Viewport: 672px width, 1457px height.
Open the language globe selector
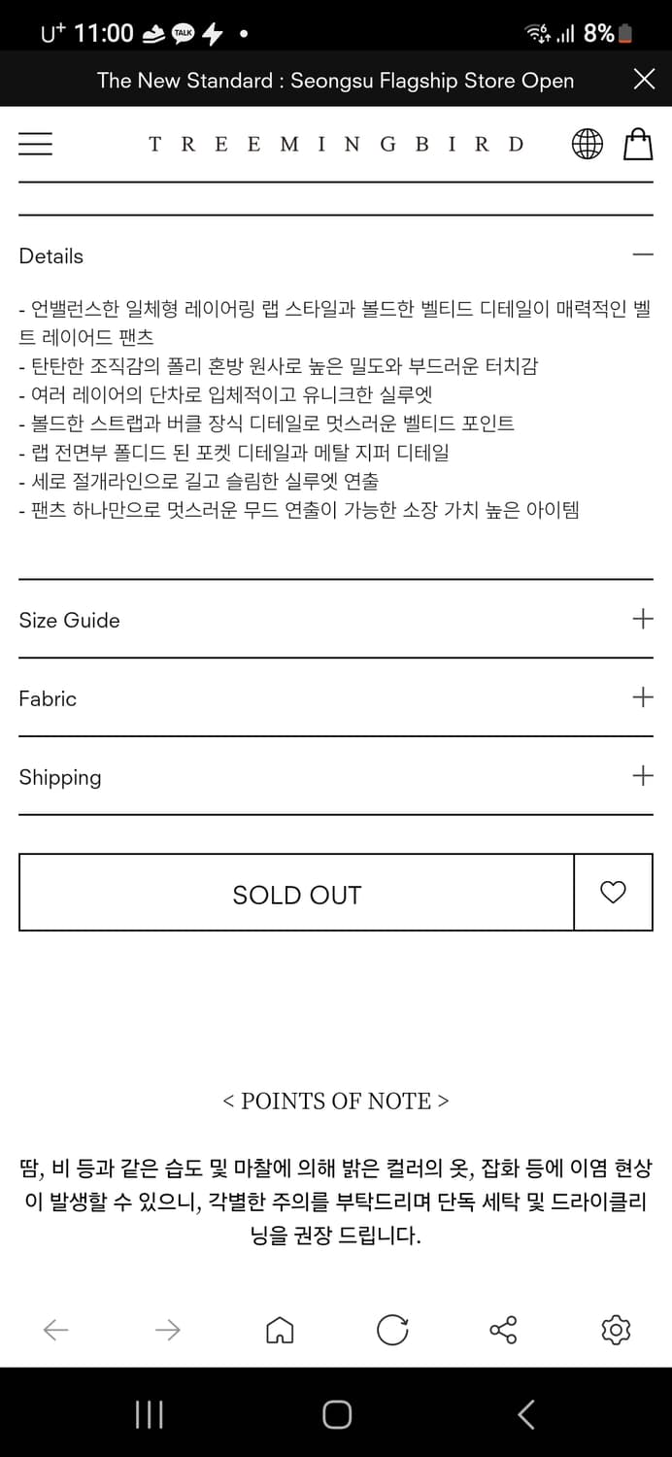click(587, 144)
